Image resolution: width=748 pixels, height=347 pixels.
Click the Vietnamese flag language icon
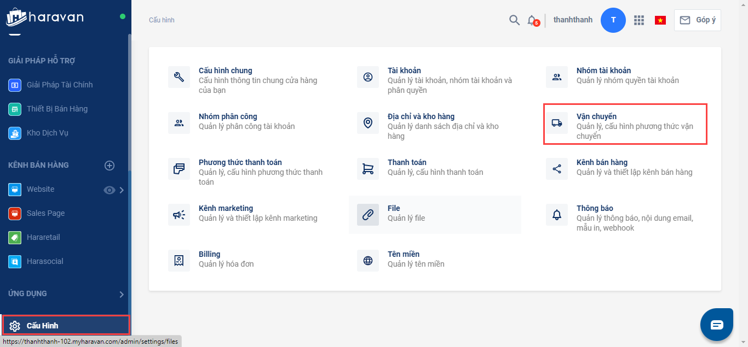click(660, 20)
